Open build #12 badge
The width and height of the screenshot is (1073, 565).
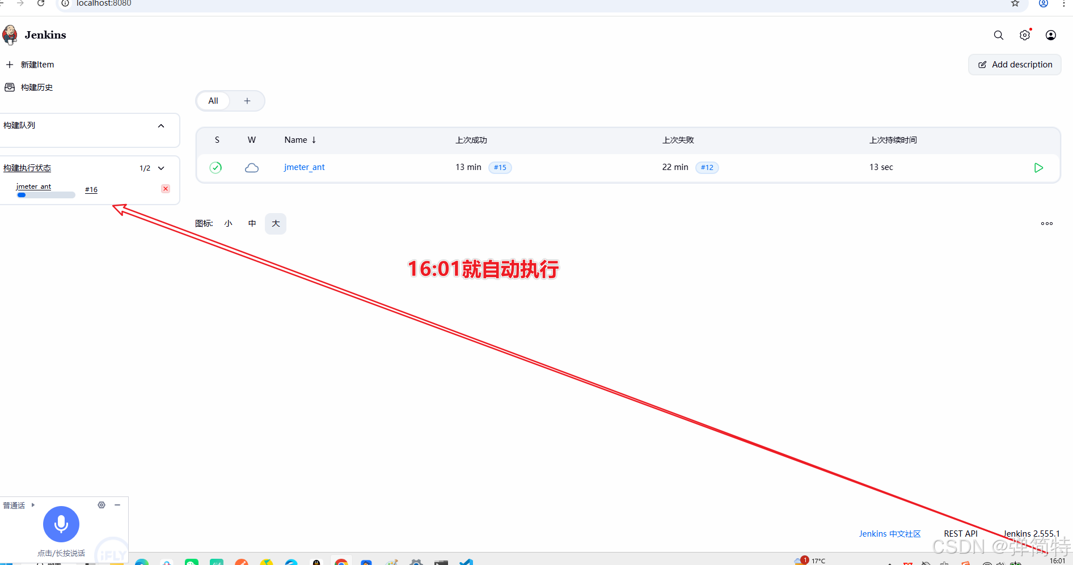[707, 168]
